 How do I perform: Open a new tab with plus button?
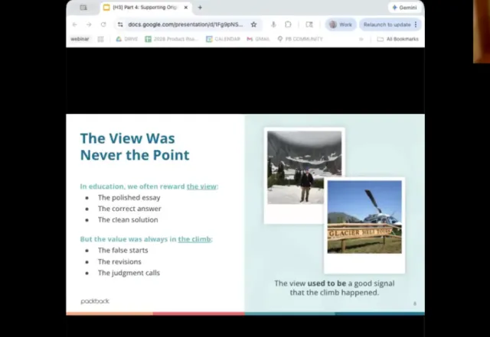click(200, 8)
